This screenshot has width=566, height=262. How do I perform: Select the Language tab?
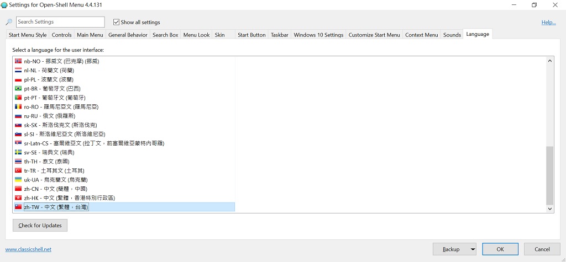(478, 34)
